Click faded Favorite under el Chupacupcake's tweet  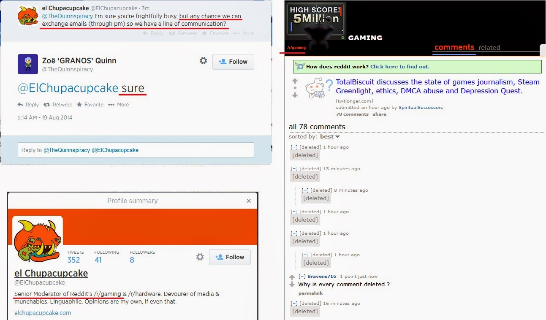pos(215,33)
